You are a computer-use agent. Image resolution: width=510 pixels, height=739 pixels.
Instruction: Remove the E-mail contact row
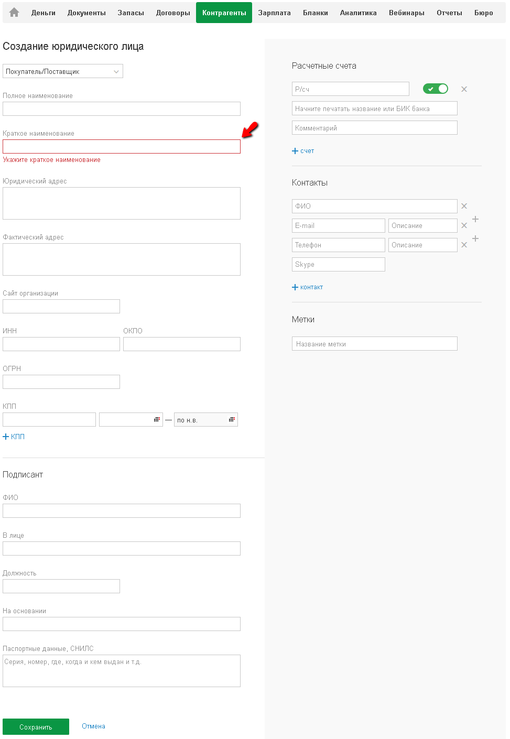pyautogui.click(x=464, y=225)
